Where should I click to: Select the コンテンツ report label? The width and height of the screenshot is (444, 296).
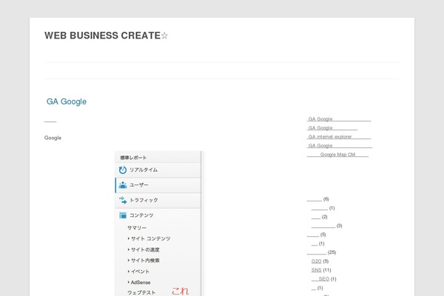click(141, 215)
